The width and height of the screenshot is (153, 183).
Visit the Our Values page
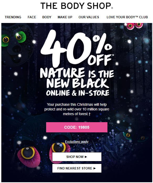click(89, 17)
